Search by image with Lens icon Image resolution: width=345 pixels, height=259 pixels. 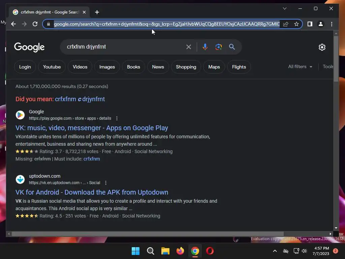218,47
